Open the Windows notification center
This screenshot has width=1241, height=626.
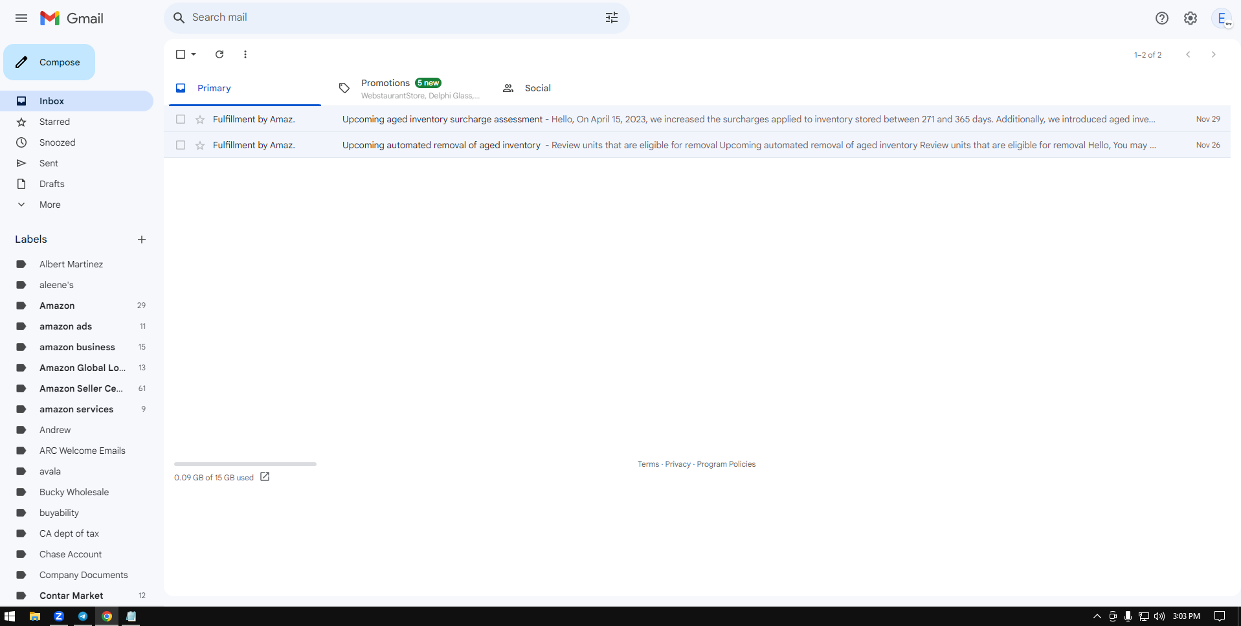(x=1220, y=616)
